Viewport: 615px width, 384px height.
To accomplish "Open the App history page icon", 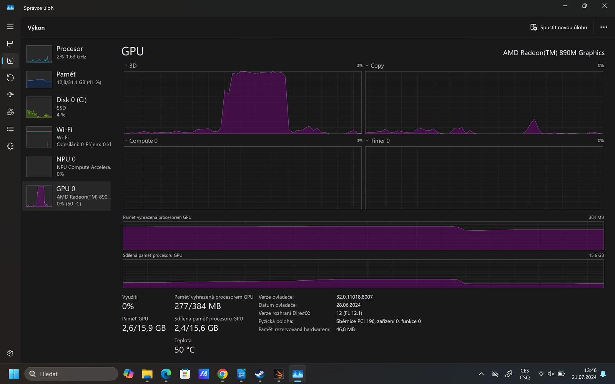I will click(10, 78).
